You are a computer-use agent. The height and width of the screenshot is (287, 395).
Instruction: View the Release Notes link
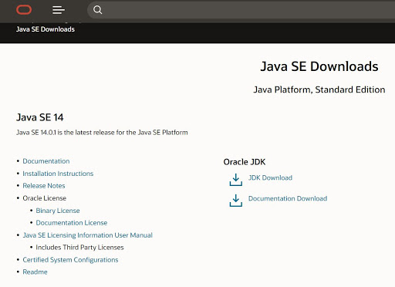click(x=44, y=186)
